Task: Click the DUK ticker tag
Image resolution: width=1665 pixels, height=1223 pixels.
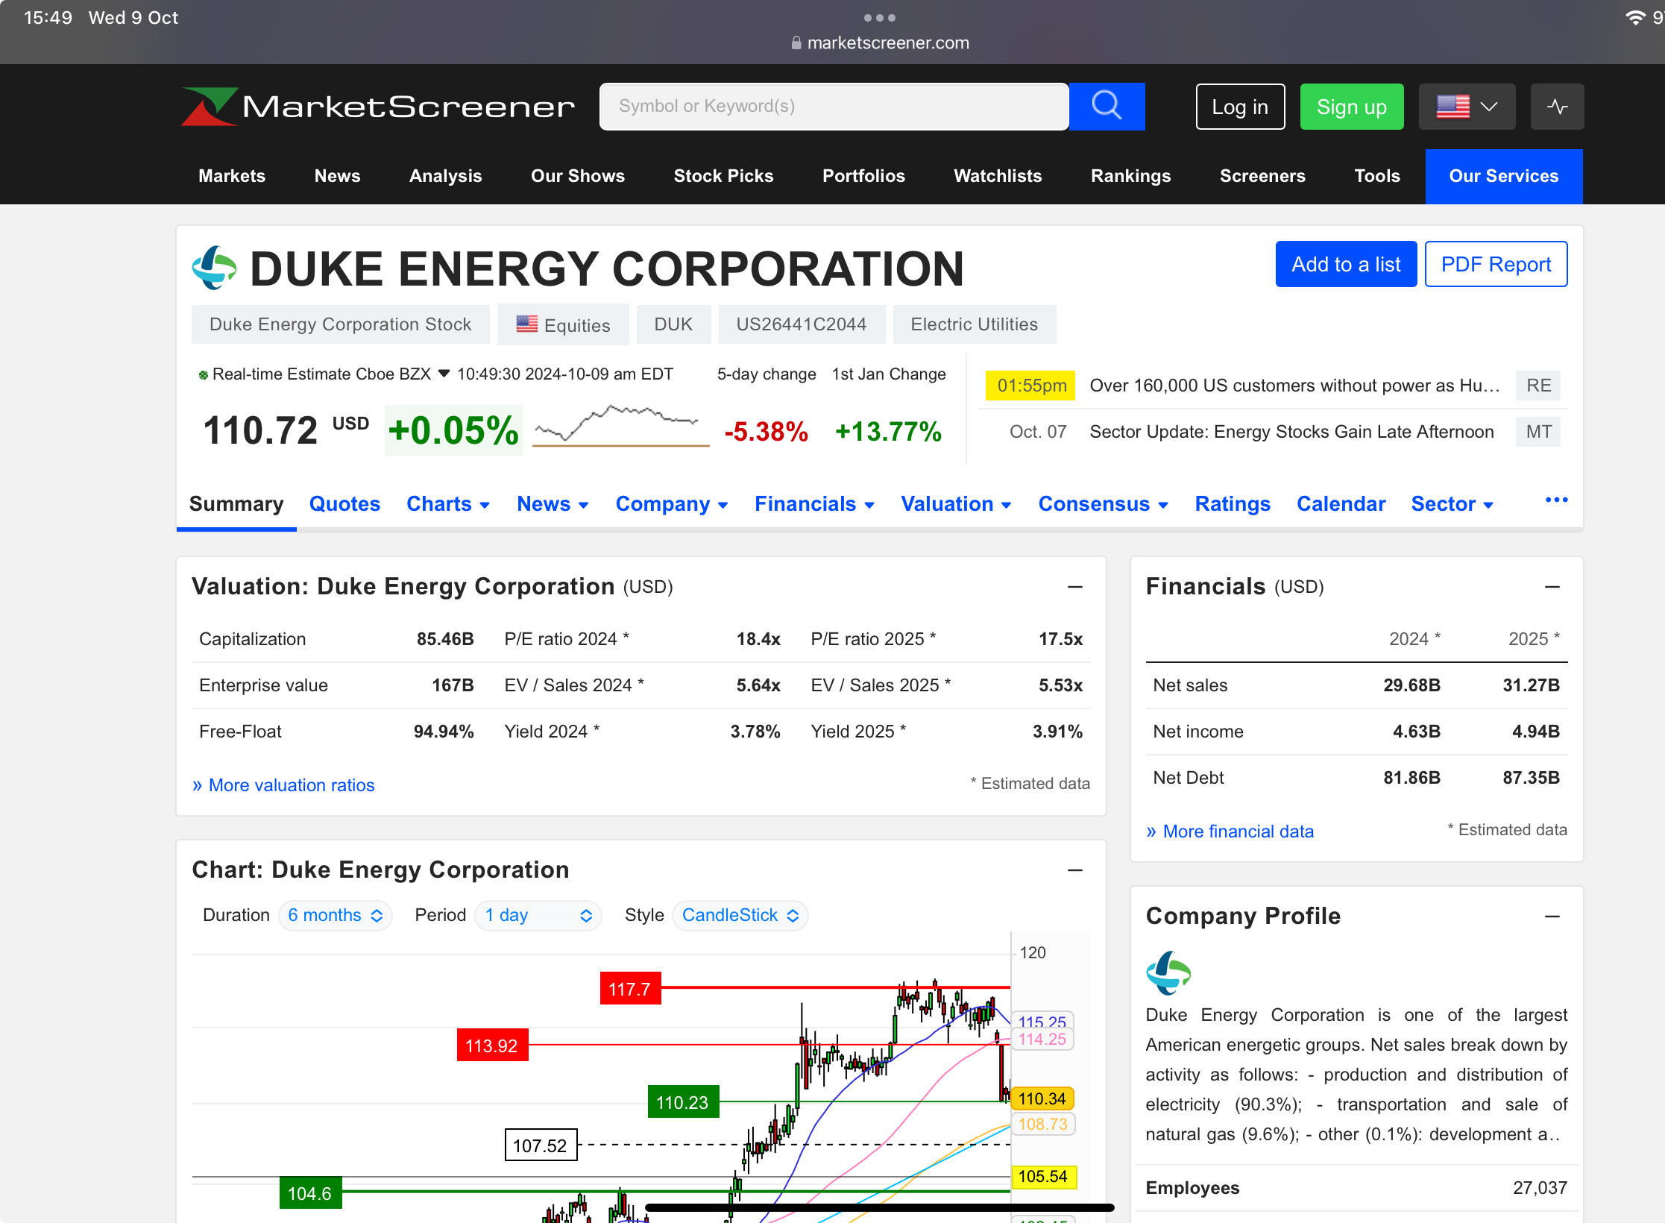Action: click(x=673, y=324)
